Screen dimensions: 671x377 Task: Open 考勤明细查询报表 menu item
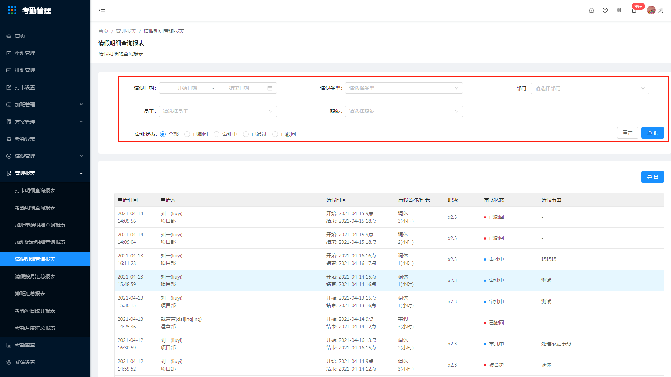click(x=45, y=208)
